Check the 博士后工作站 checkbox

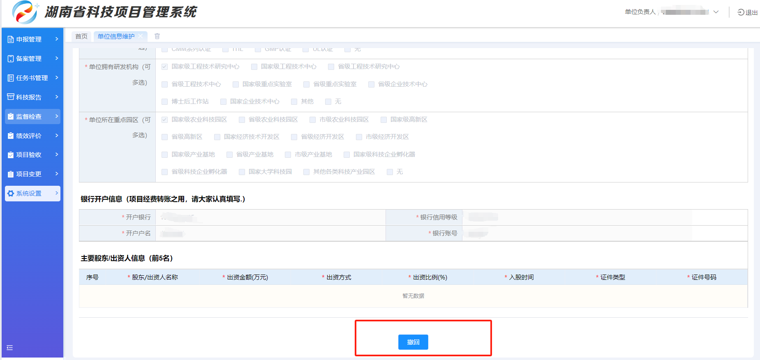coord(164,102)
